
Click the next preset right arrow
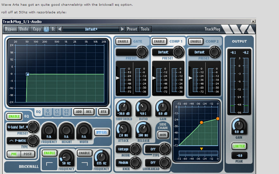[x=122, y=29]
